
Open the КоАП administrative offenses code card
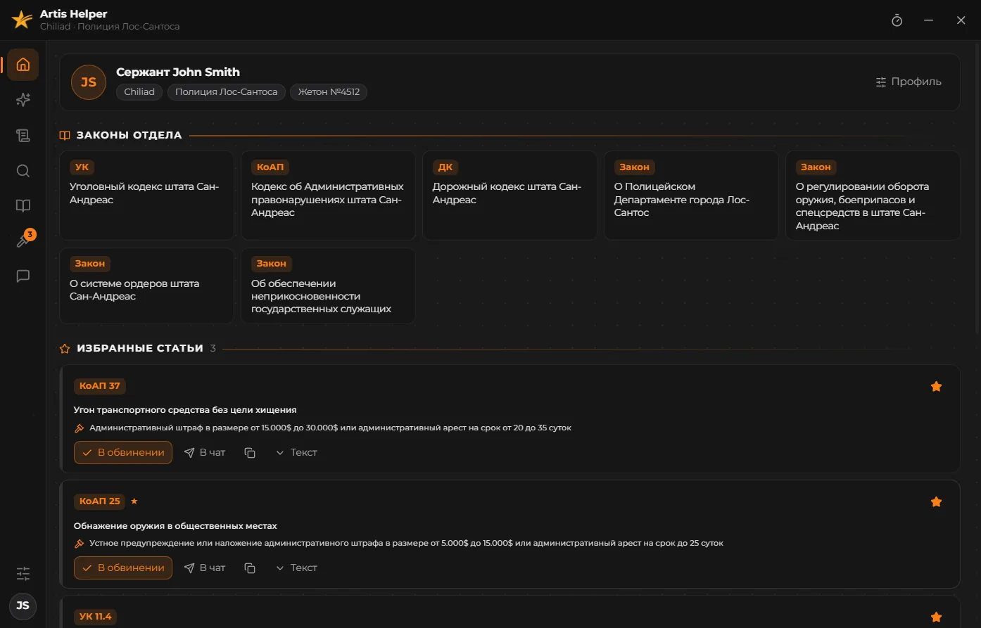328,196
